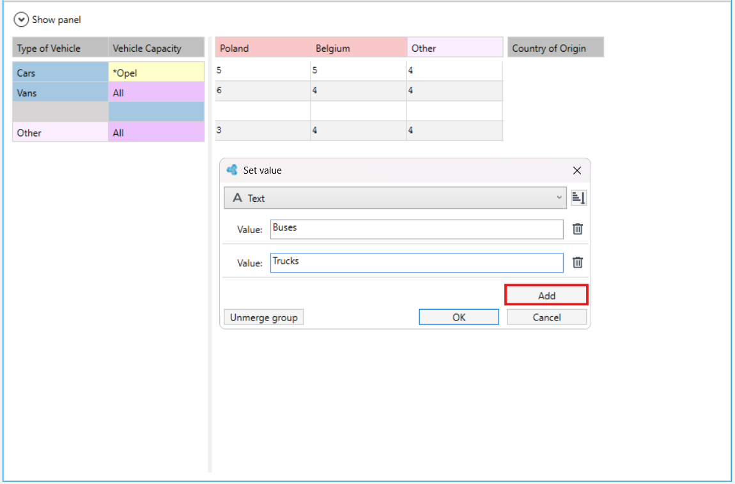Viewport: 735px width, 484px height.
Task: Delete the Buses value row
Action: 578,229
